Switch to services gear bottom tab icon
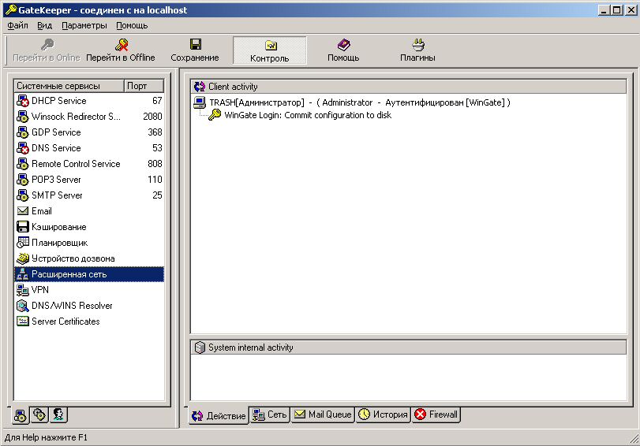This screenshot has width=640, height=446. coord(39,414)
